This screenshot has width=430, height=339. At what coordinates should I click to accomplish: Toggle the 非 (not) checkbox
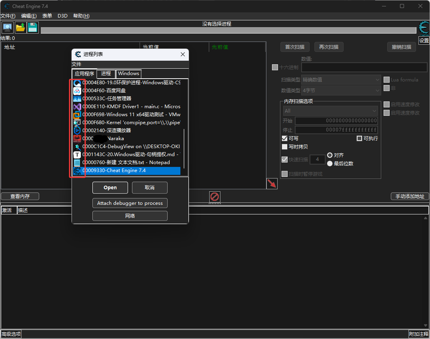tap(386, 88)
